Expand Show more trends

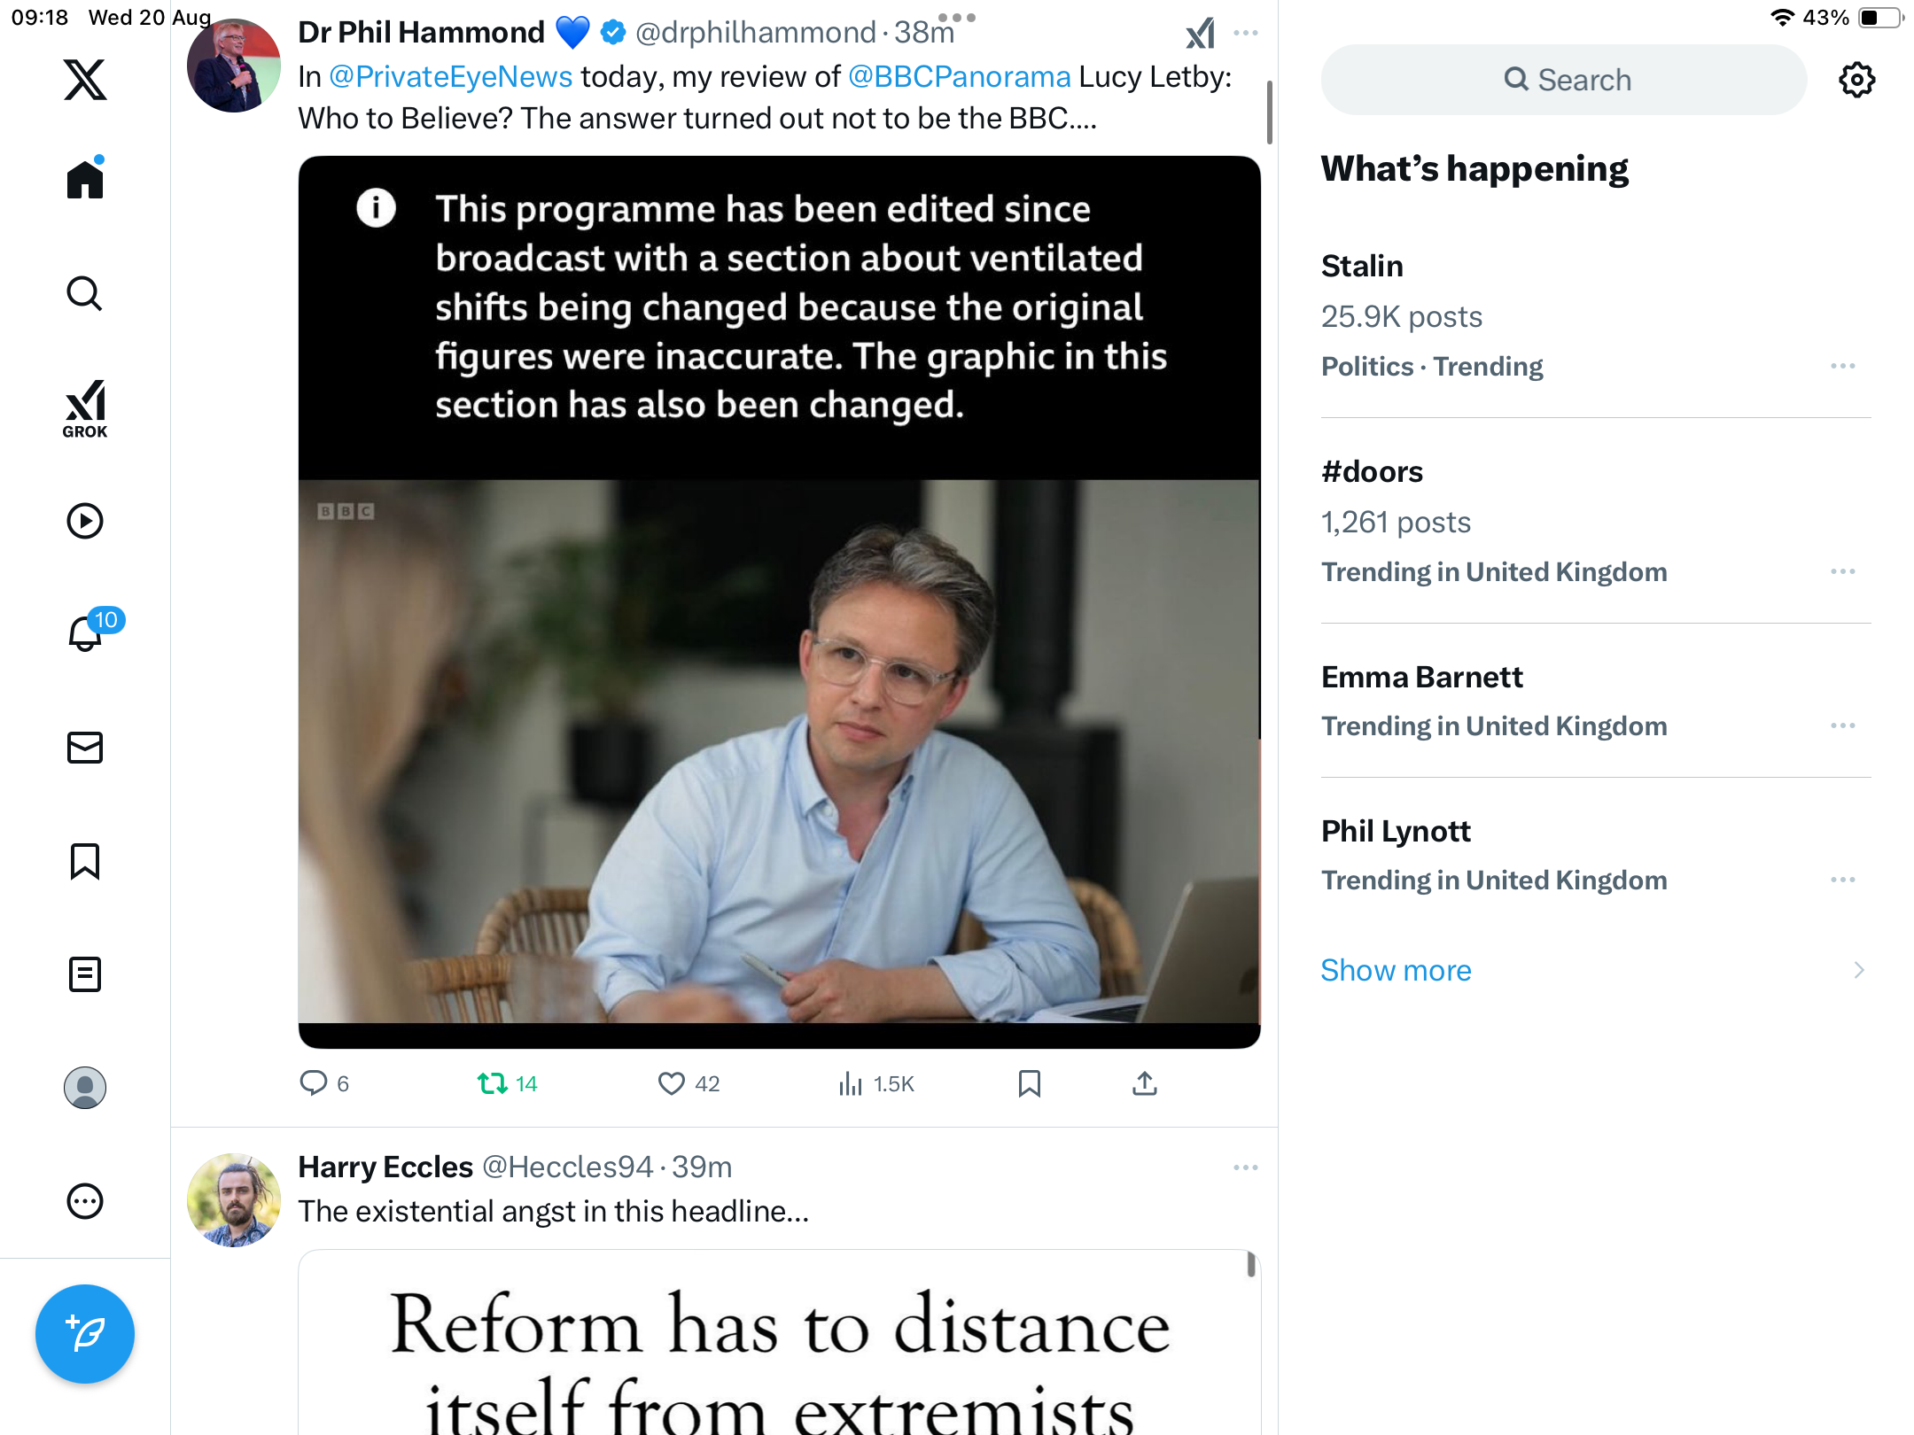[x=1396, y=970]
